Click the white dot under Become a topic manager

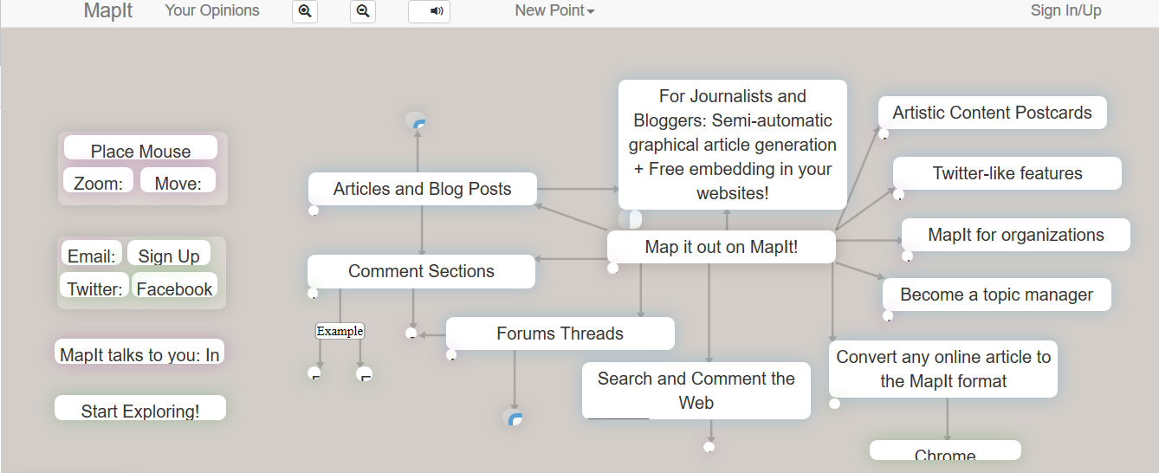pos(888,316)
